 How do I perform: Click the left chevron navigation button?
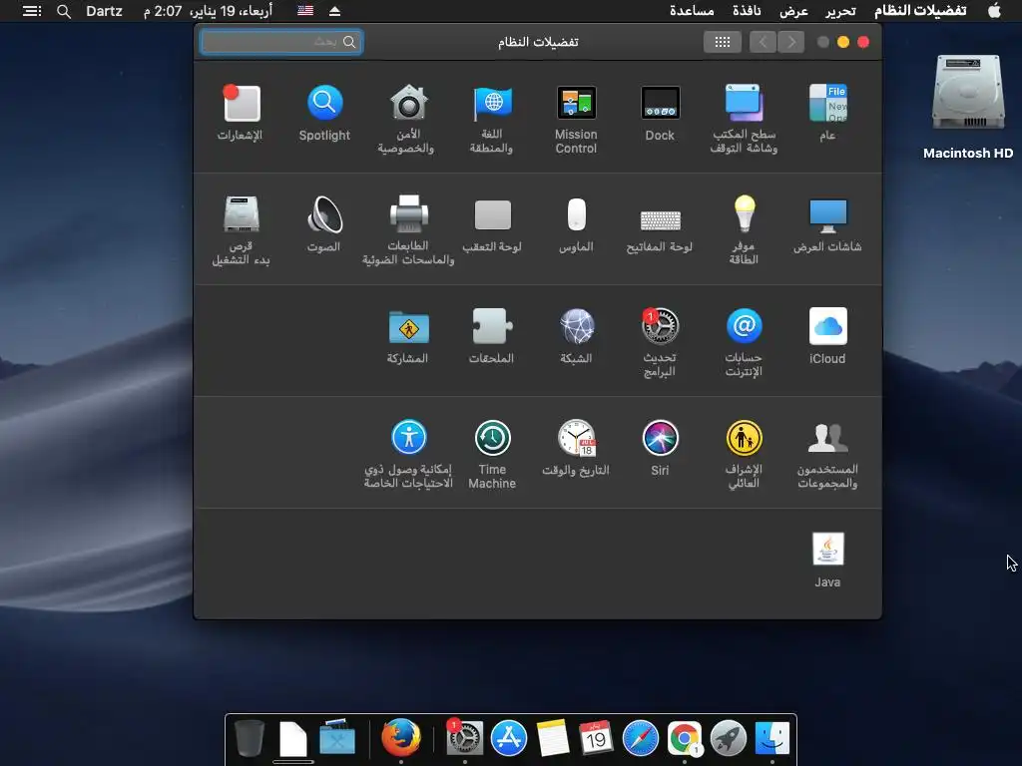763,42
